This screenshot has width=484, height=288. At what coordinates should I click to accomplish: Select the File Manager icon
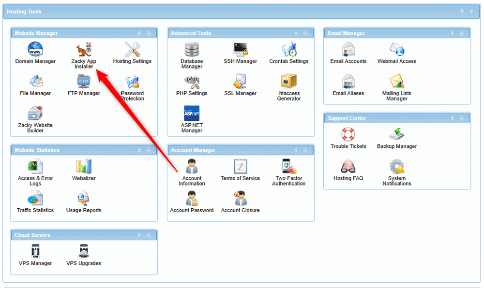[x=35, y=83]
